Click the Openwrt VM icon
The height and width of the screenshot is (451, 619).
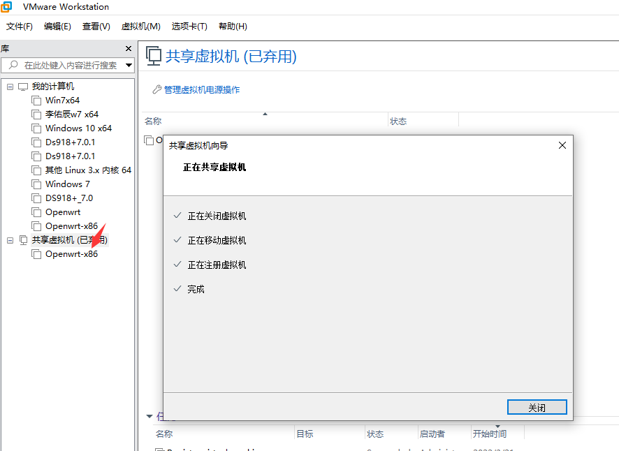36,212
